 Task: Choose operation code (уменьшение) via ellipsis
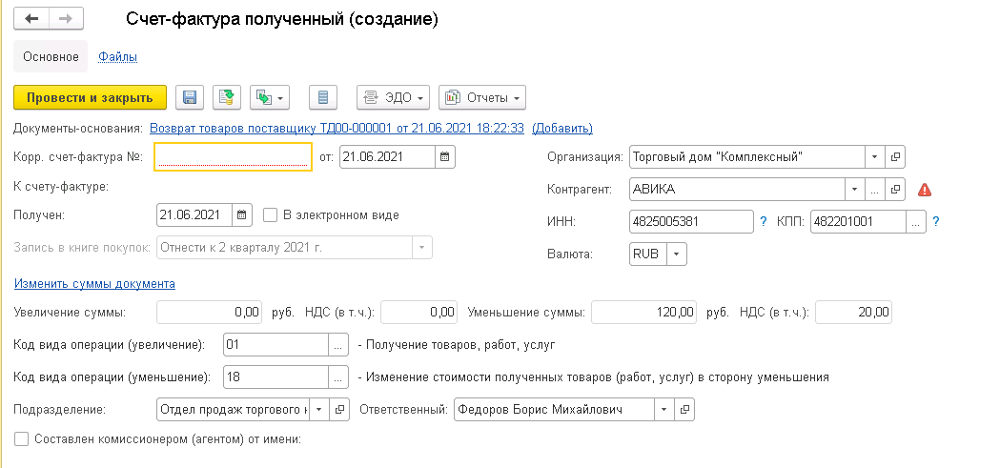[x=338, y=376]
